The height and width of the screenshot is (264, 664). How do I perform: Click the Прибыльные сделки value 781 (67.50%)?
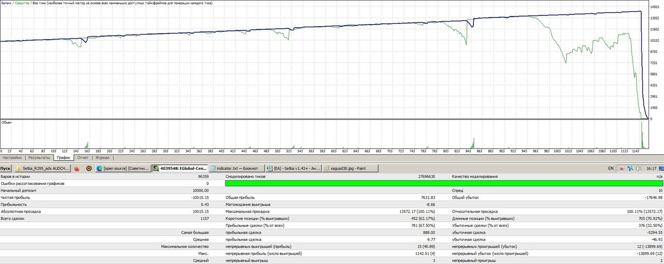click(423, 225)
